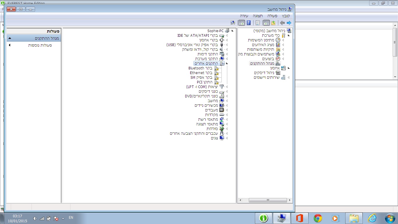Click the gray Back arrow in toolbar
The image size is (398, 224).
coord(282,23)
